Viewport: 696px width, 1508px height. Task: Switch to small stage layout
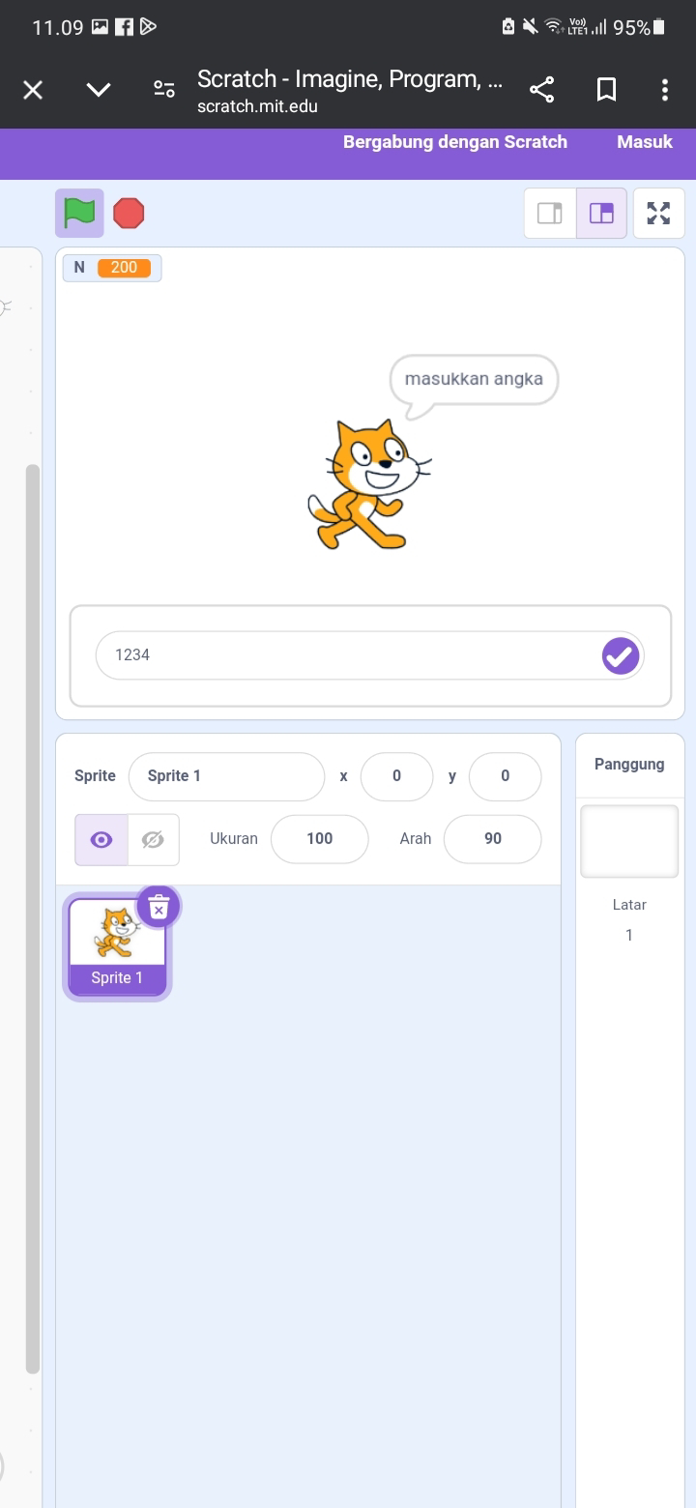click(x=550, y=213)
